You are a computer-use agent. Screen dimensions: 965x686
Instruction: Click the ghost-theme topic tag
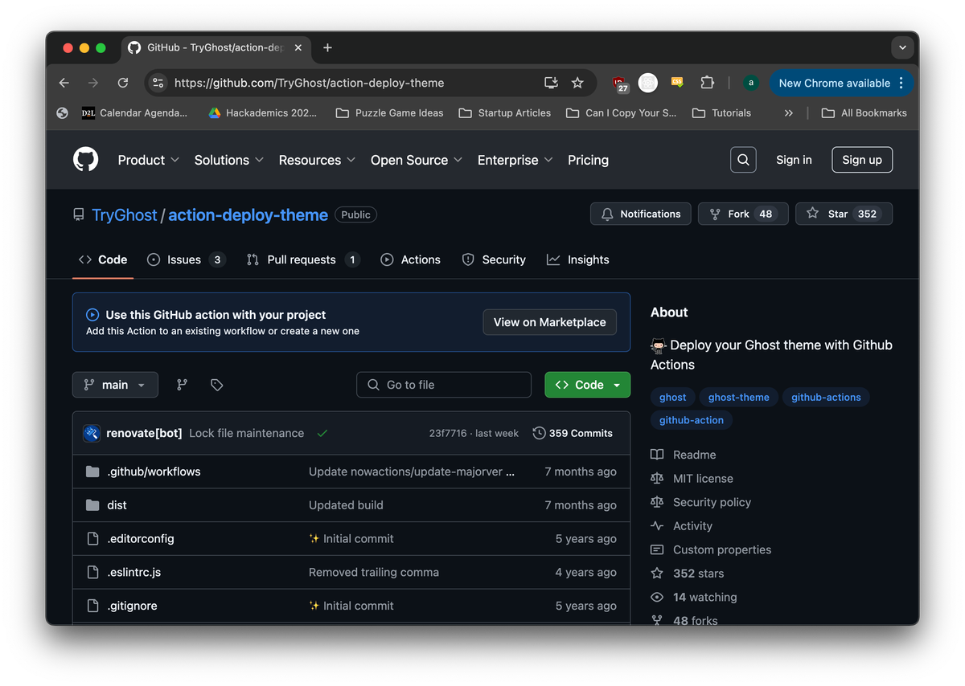pos(739,398)
